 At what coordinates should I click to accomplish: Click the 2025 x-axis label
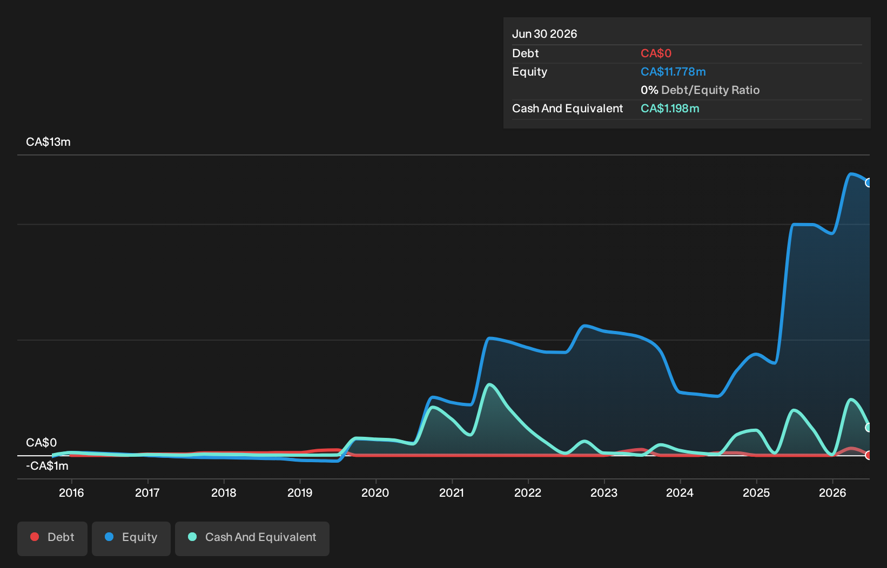click(756, 492)
